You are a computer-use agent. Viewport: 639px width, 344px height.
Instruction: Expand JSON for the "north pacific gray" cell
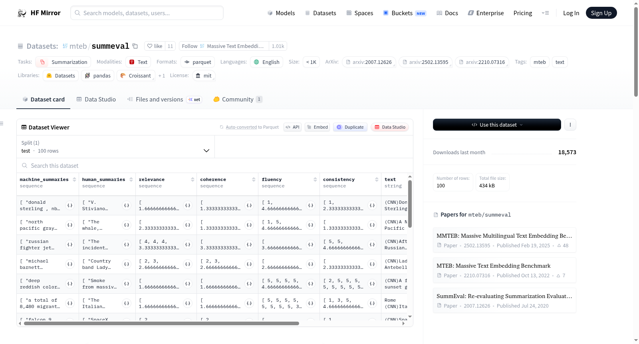click(x=70, y=225)
